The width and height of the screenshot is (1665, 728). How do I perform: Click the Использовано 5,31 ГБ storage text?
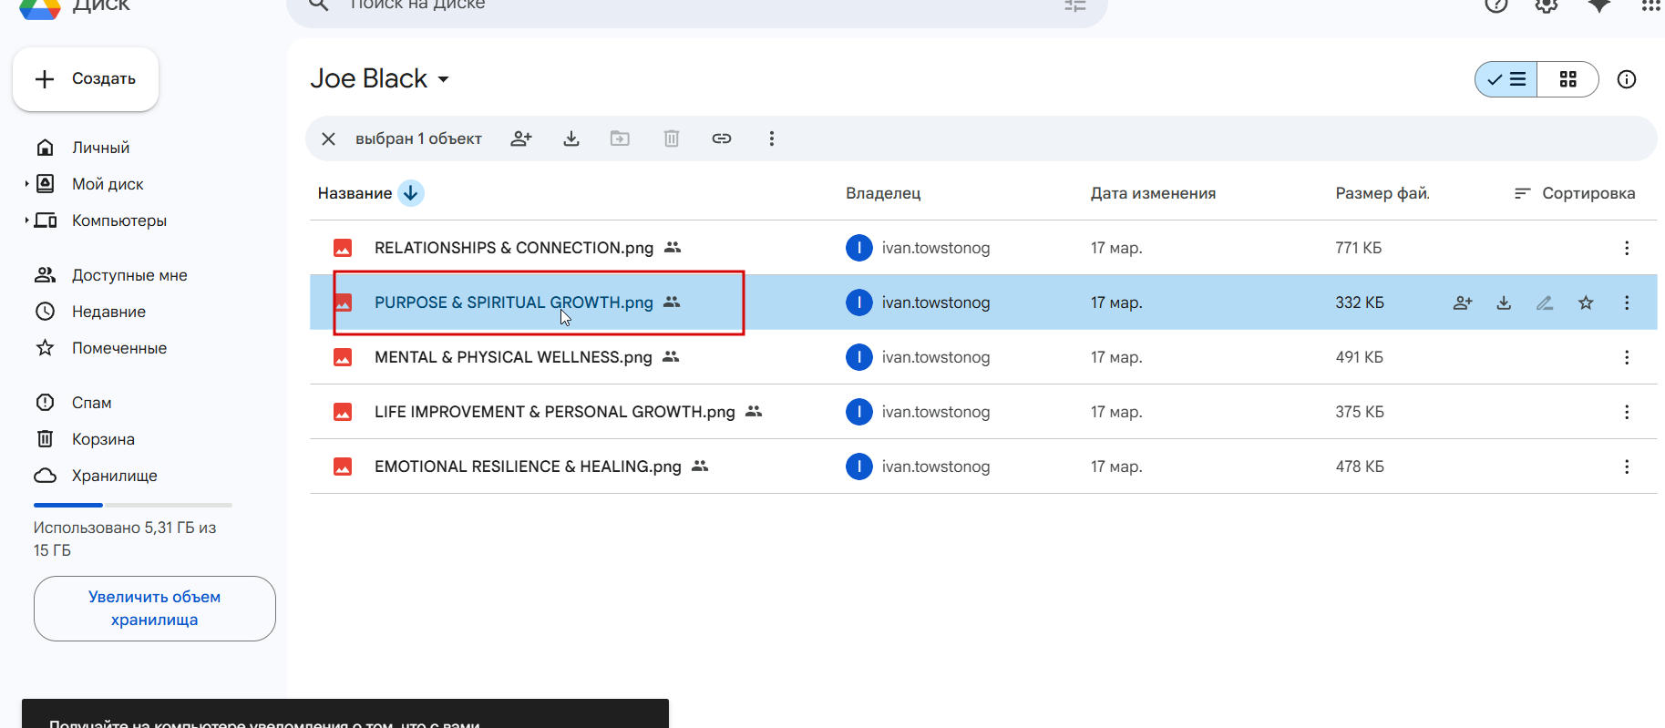[x=125, y=538]
